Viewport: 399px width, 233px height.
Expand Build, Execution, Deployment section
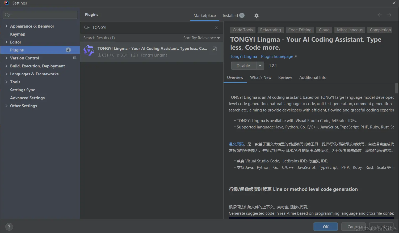pos(6,66)
